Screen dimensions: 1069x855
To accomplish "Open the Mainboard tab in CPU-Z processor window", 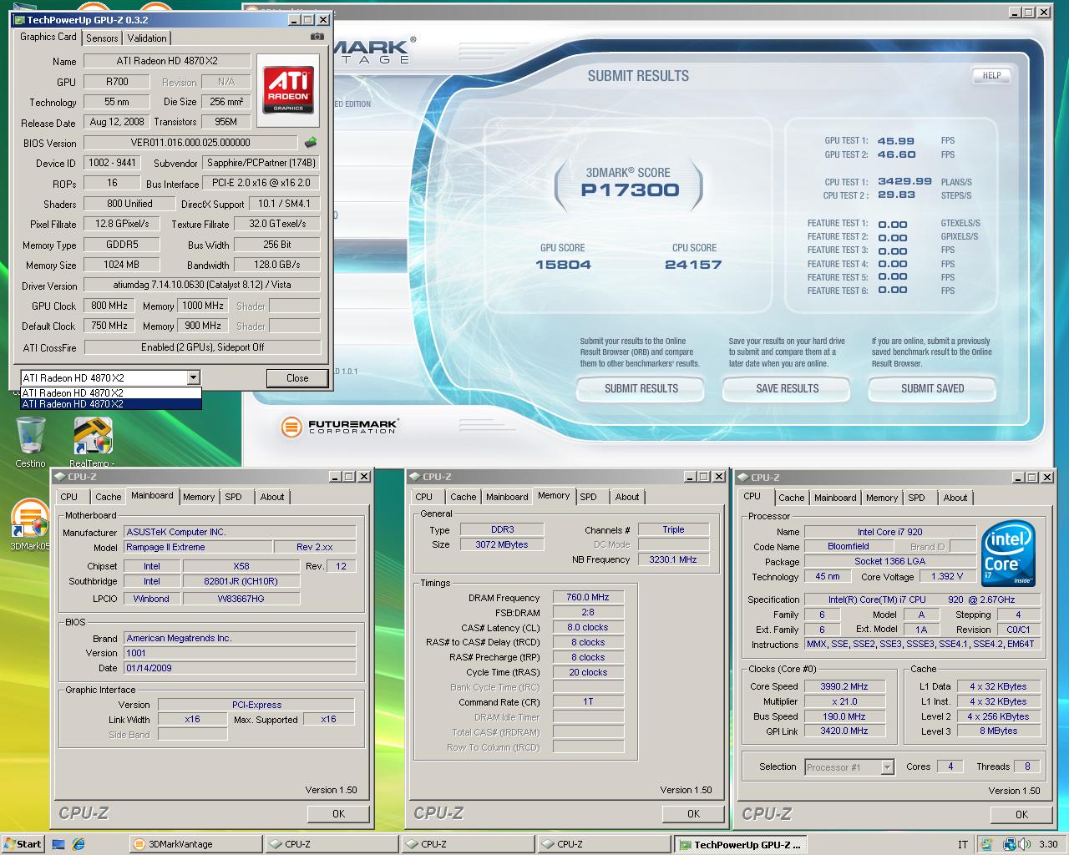I will (x=835, y=498).
